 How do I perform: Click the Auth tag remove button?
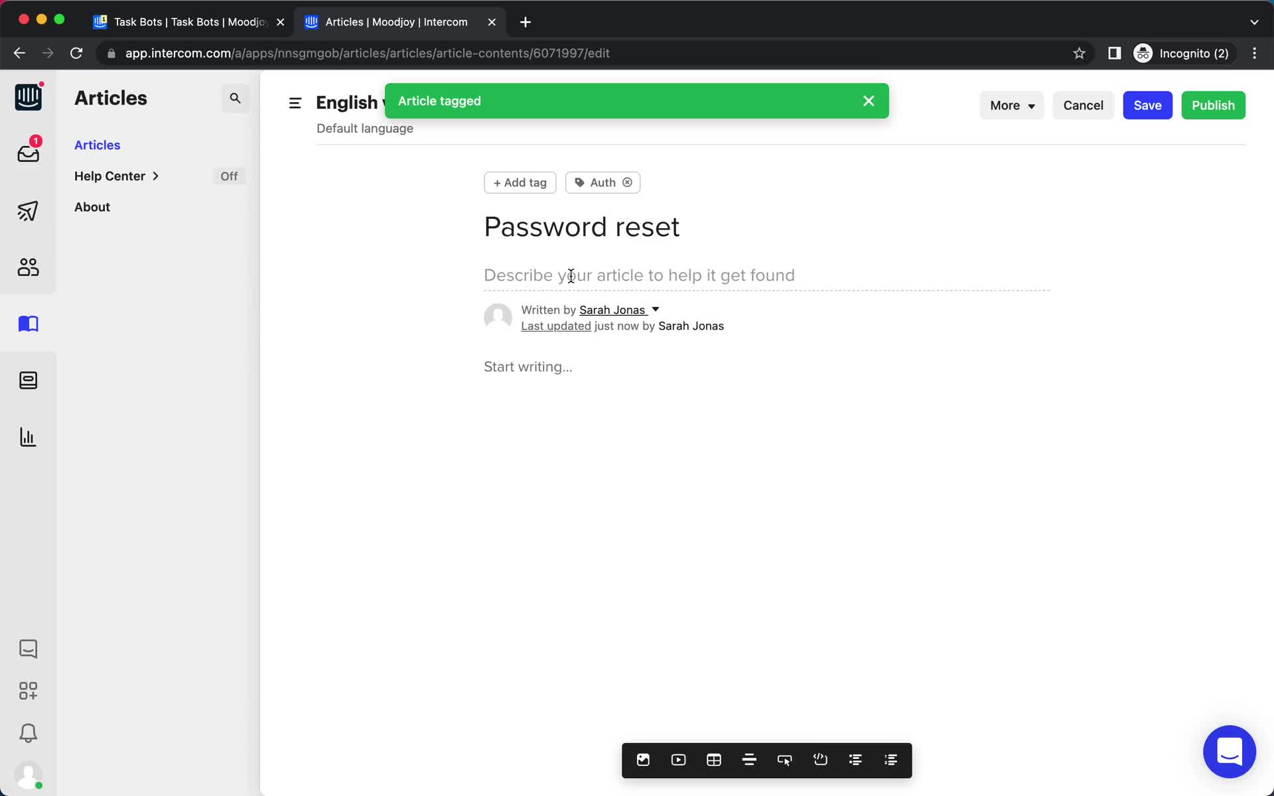point(627,182)
